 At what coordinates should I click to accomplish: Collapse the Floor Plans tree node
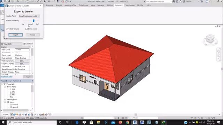(x=5, y=87)
